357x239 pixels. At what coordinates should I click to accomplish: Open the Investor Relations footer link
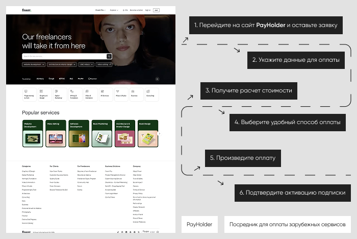tap(139, 222)
